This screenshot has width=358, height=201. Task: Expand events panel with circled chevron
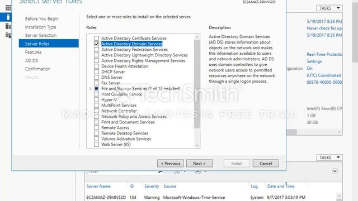tap(335, 171)
